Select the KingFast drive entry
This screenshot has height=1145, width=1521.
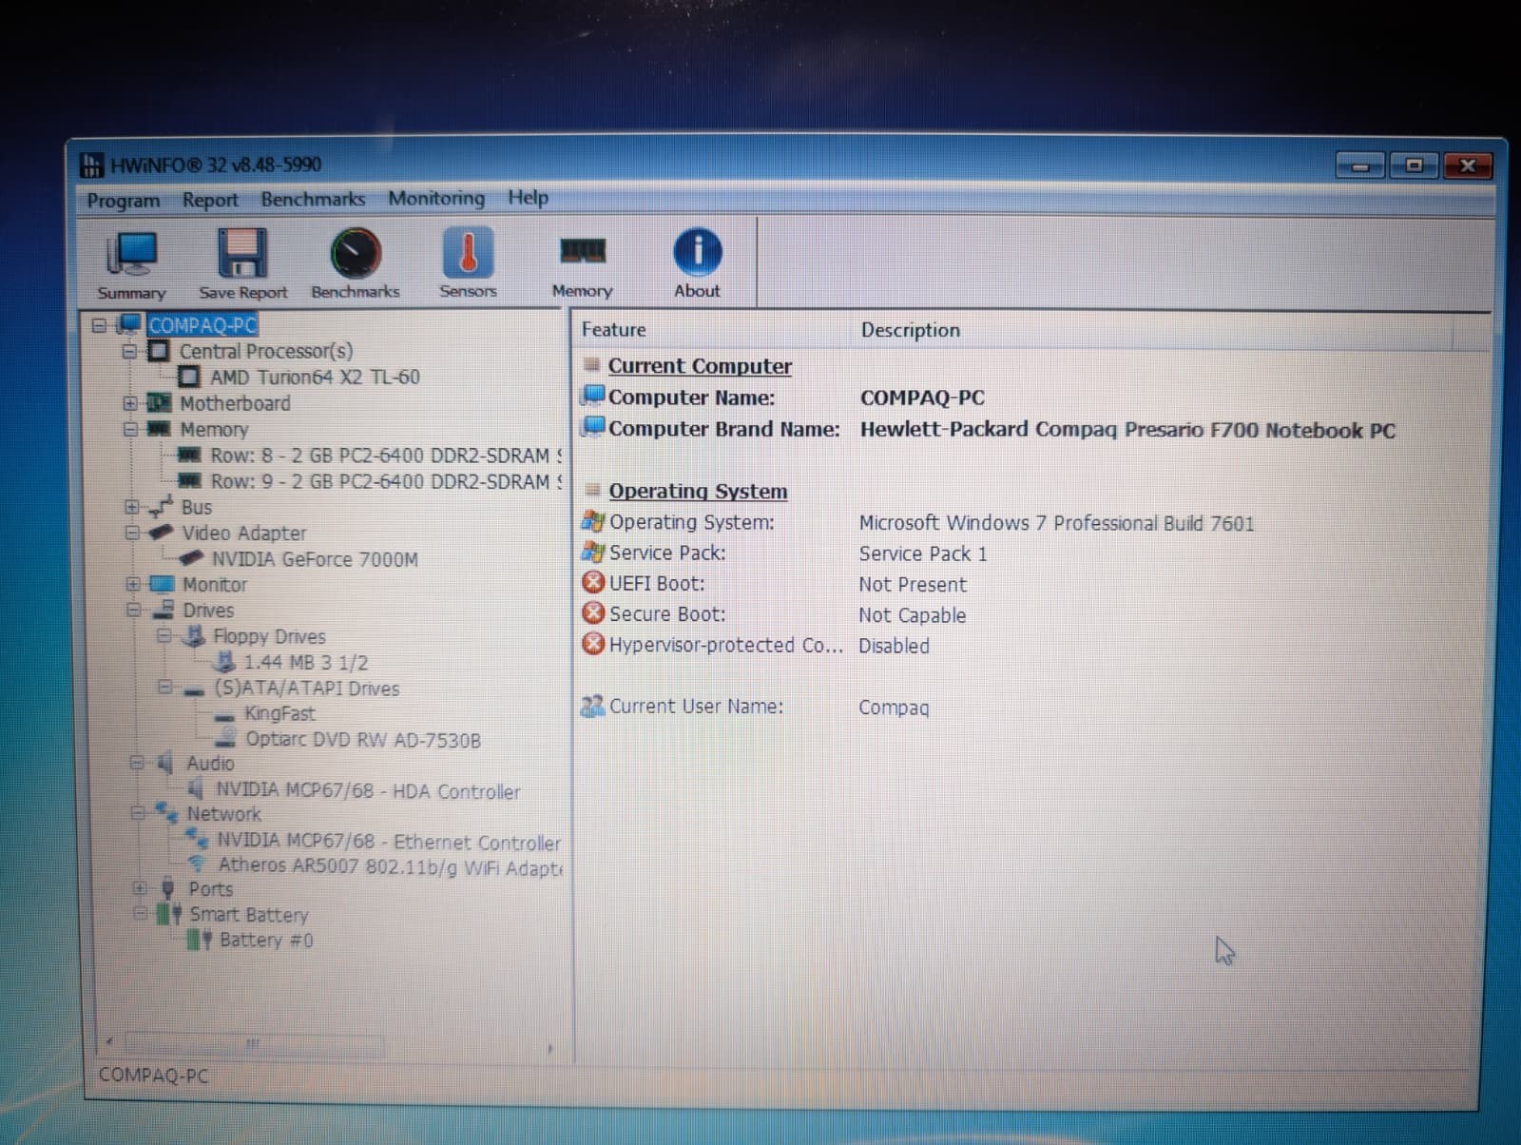tap(279, 713)
